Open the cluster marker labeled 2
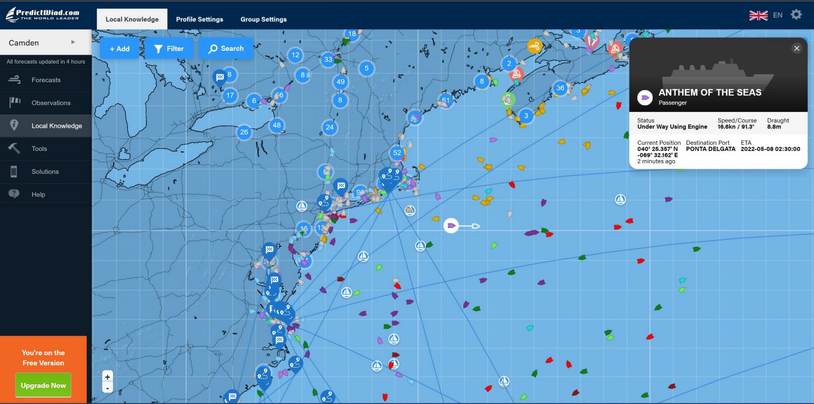814x404 pixels. pyautogui.click(x=509, y=64)
